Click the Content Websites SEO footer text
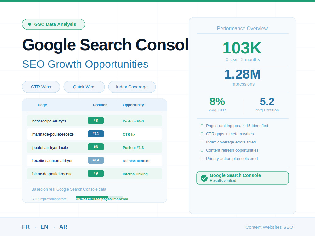 269,227
